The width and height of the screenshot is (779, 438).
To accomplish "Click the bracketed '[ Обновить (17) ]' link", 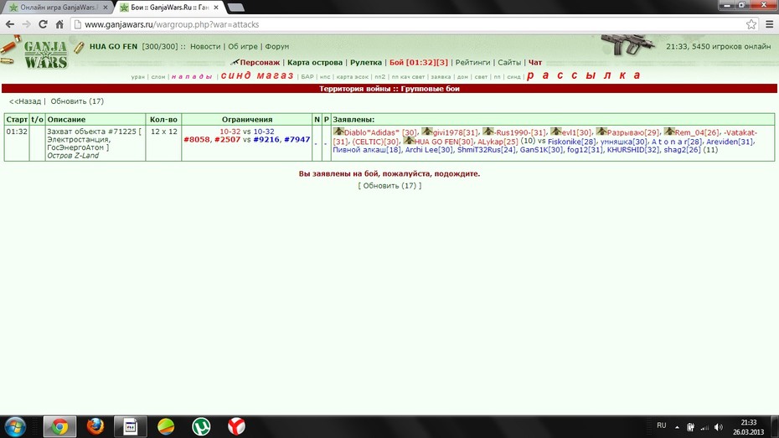I will 389,186.
